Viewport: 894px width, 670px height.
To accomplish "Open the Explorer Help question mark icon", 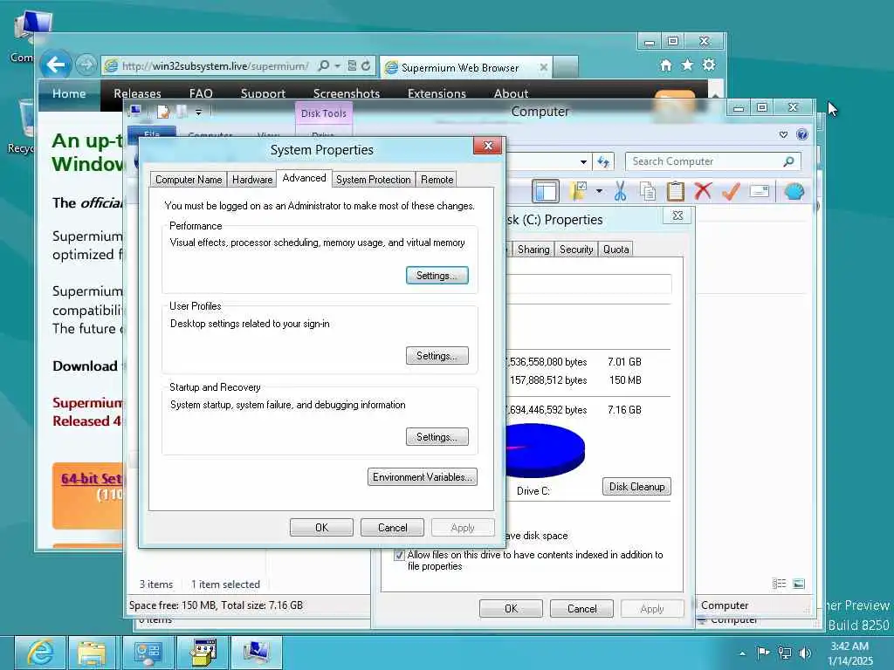I will click(x=801, y=134).
